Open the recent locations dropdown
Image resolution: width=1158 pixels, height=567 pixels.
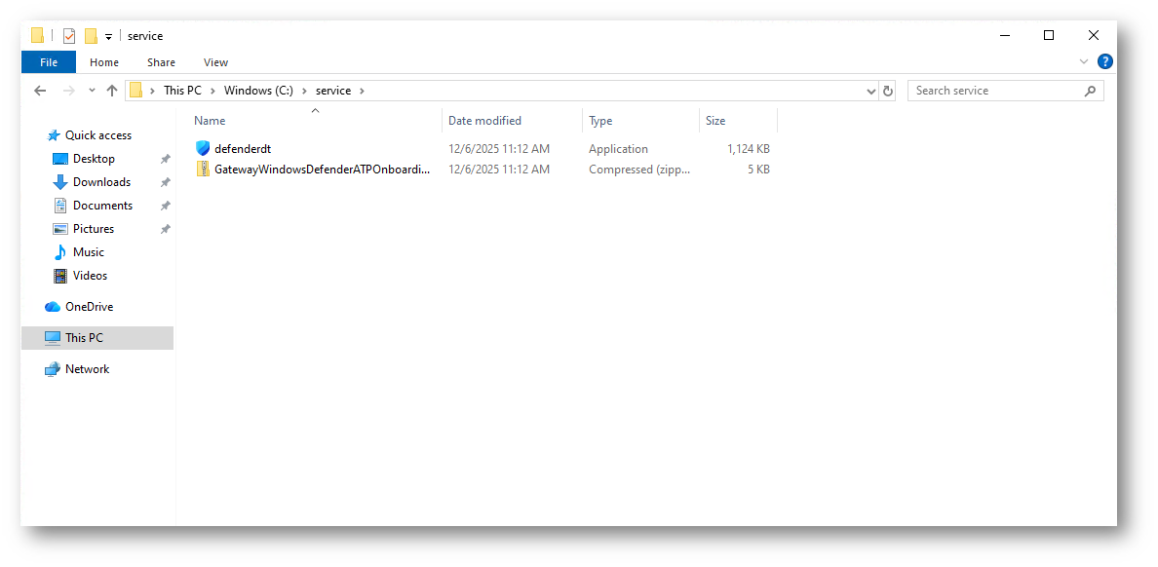pyautogui.click(x=92, y=90)
